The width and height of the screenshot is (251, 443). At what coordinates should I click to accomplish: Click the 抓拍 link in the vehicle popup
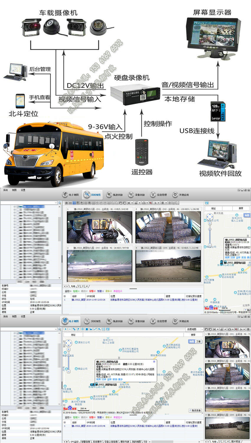point(115,380)
